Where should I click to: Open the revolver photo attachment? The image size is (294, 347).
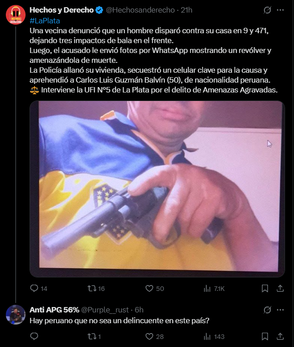157,189
